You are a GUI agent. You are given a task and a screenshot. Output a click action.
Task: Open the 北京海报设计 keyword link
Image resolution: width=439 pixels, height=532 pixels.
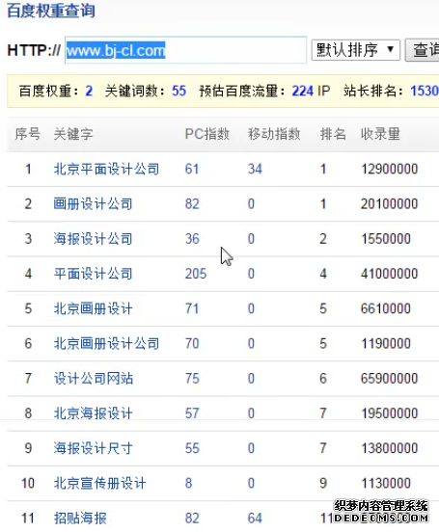[93, 413]
